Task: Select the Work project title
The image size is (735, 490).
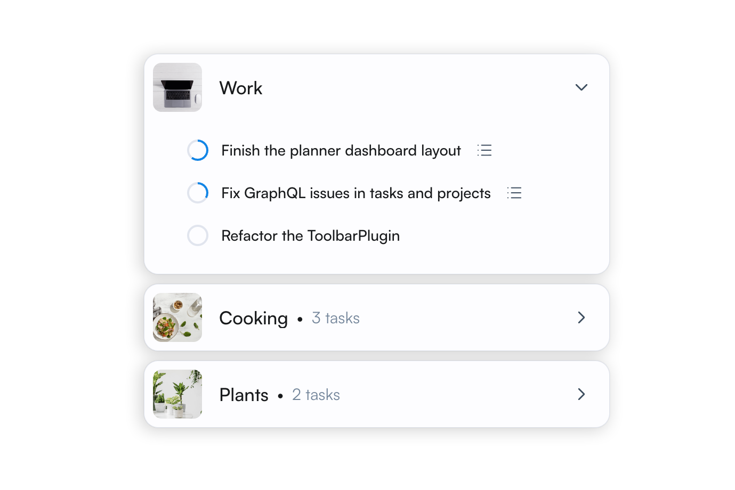Action: (241, 88)
